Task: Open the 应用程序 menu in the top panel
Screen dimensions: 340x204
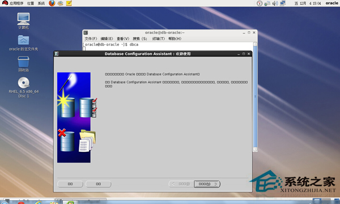Action: [16, 3]
